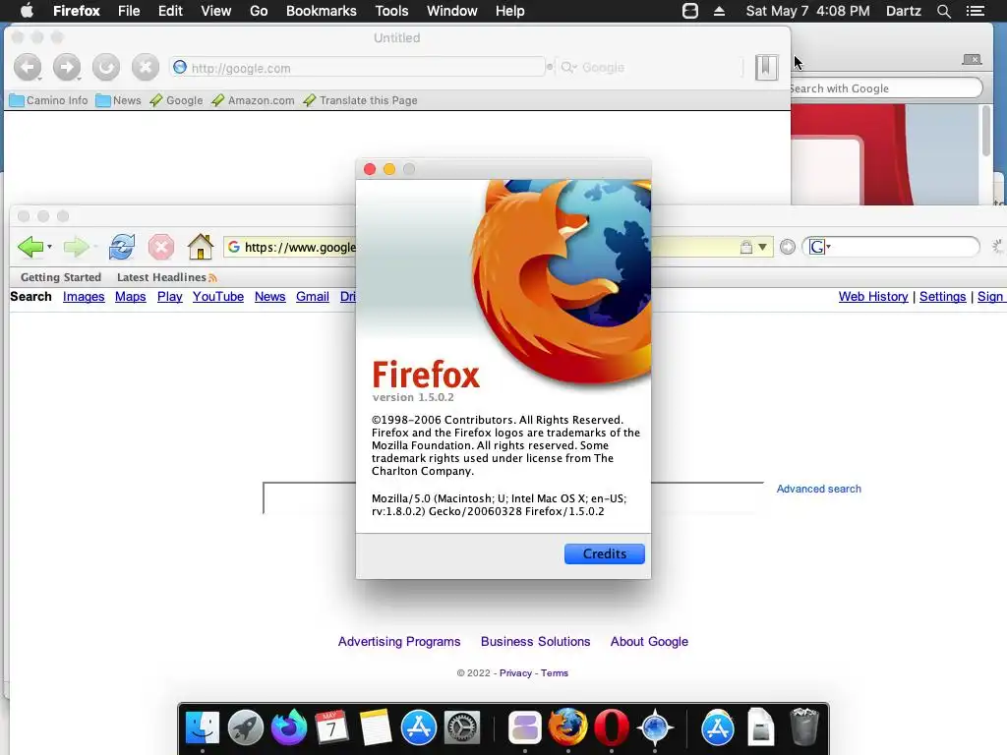This screenshot has width=1007, height=755.
Task: Open the YouTube link on Google
Action: tap(218, 297)
